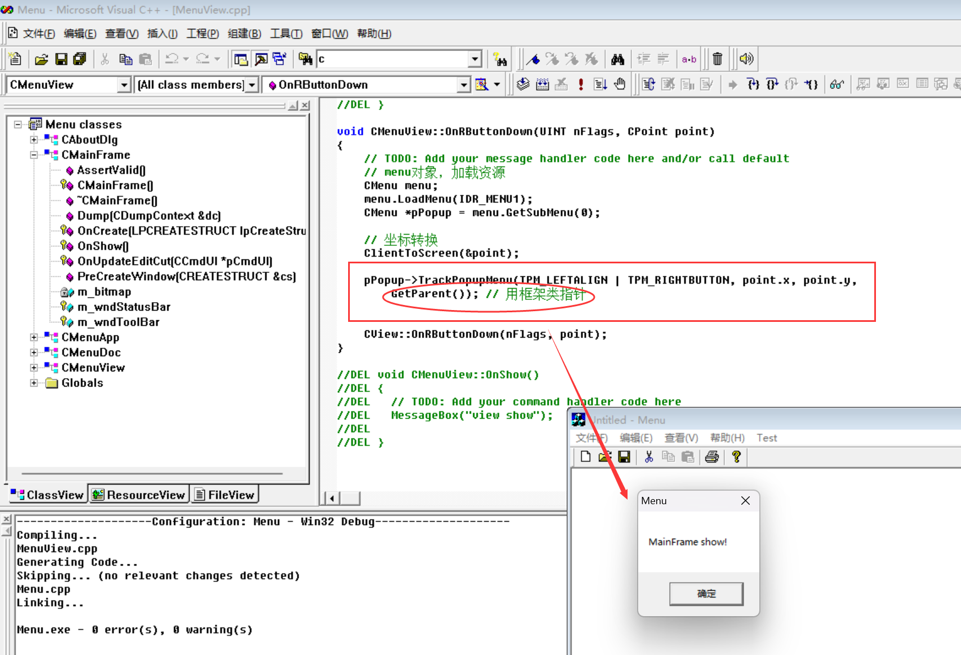
Task: Execute program with the red exclamation
Action: click(581, 84)
